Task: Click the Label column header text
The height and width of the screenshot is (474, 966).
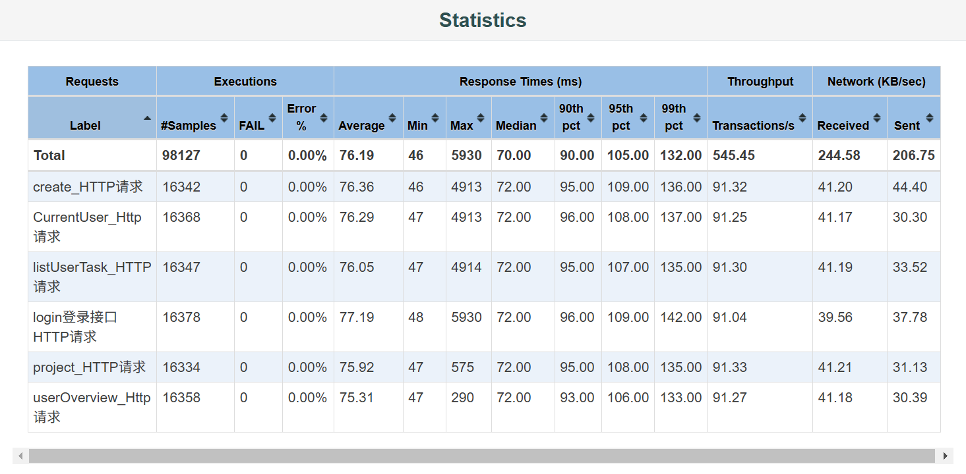Action: (85, 126)
